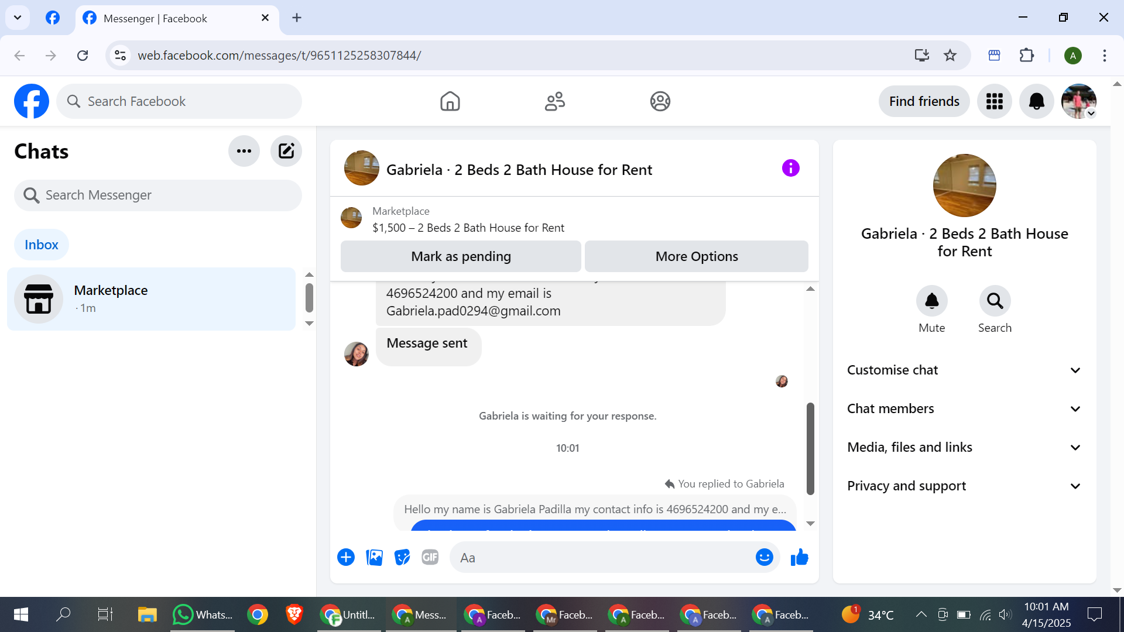
Task: Attach a photo using image icon
Action: (374, 557)
